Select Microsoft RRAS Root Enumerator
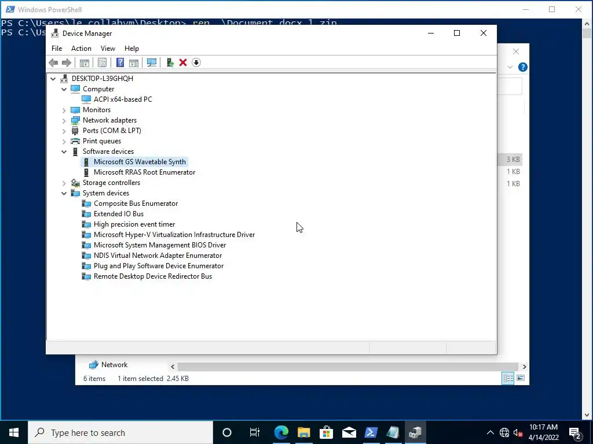 point(144,172)
